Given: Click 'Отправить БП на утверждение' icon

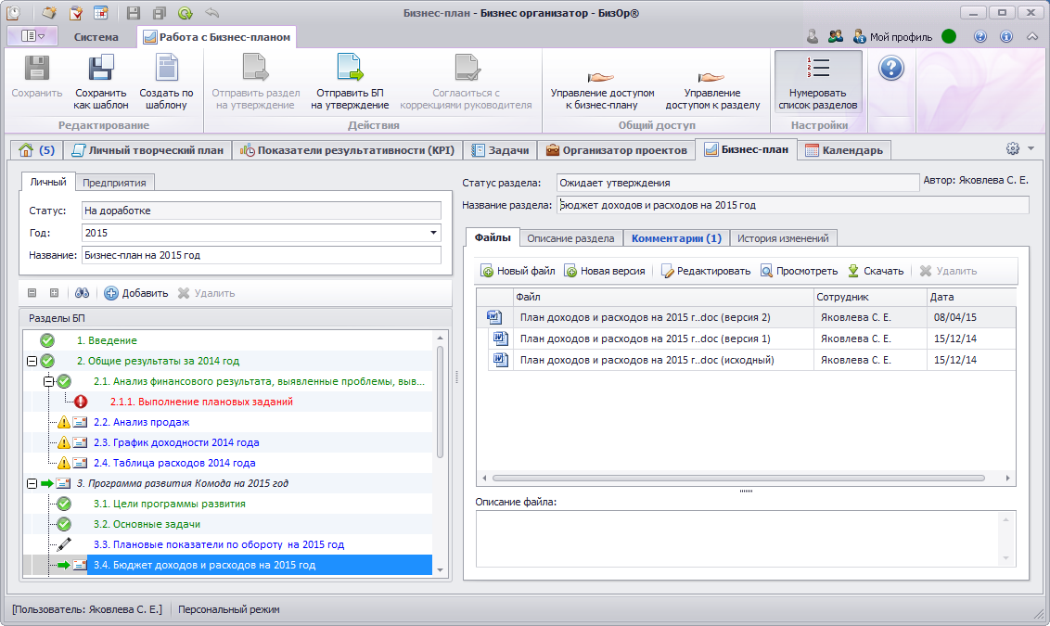Looking at the screenshot, I should 350,70.
